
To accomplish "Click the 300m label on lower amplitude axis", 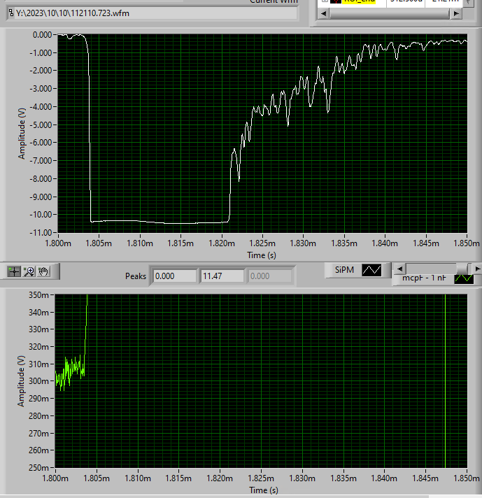I will 38,381.
